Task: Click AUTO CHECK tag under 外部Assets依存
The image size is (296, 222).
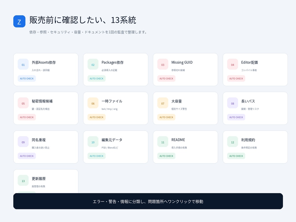Action: click(x=27, y=79)
